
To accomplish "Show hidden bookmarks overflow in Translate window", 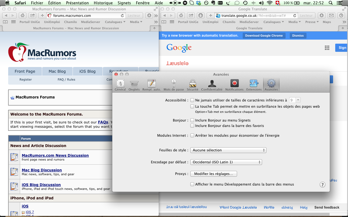I will point(344,22).
